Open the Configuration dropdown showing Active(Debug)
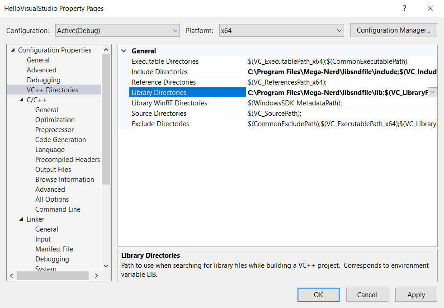This screenshot has height=308, width=444. (x=117, y=31)
